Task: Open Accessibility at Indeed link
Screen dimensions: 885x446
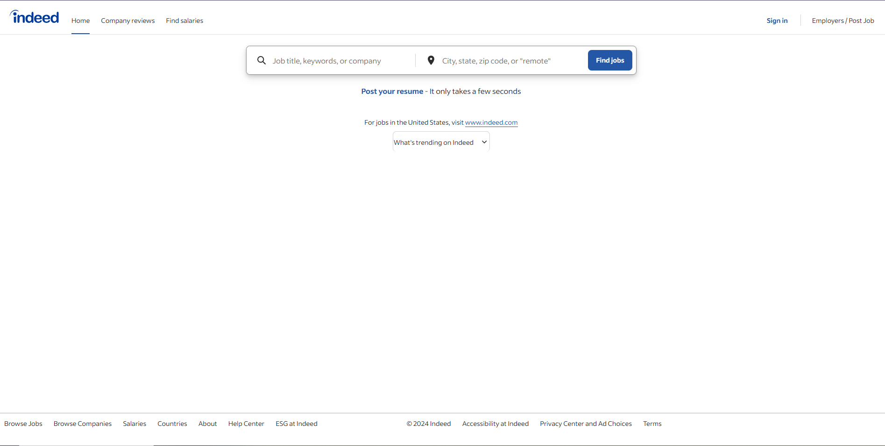Action: [x=495, y=424]
